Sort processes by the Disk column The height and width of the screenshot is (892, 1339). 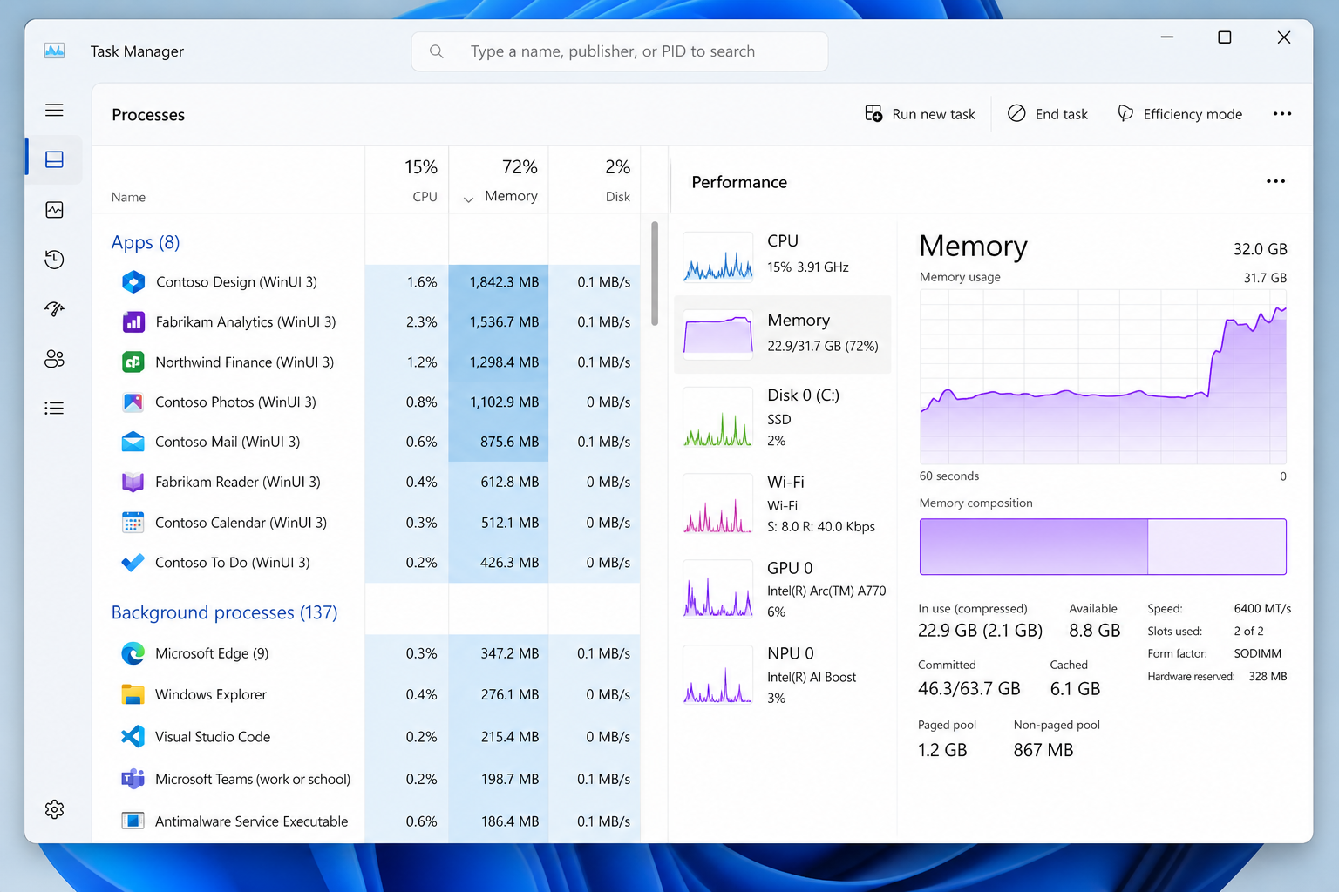pyautogui.click(x=595, y=180)
